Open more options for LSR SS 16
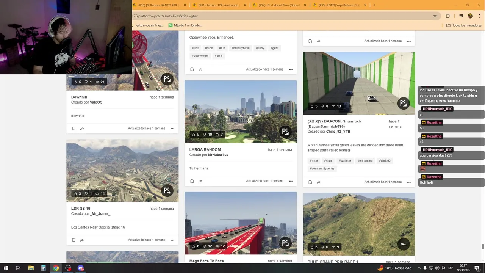Viewport: 485px width, 273px height. point(172,240)
